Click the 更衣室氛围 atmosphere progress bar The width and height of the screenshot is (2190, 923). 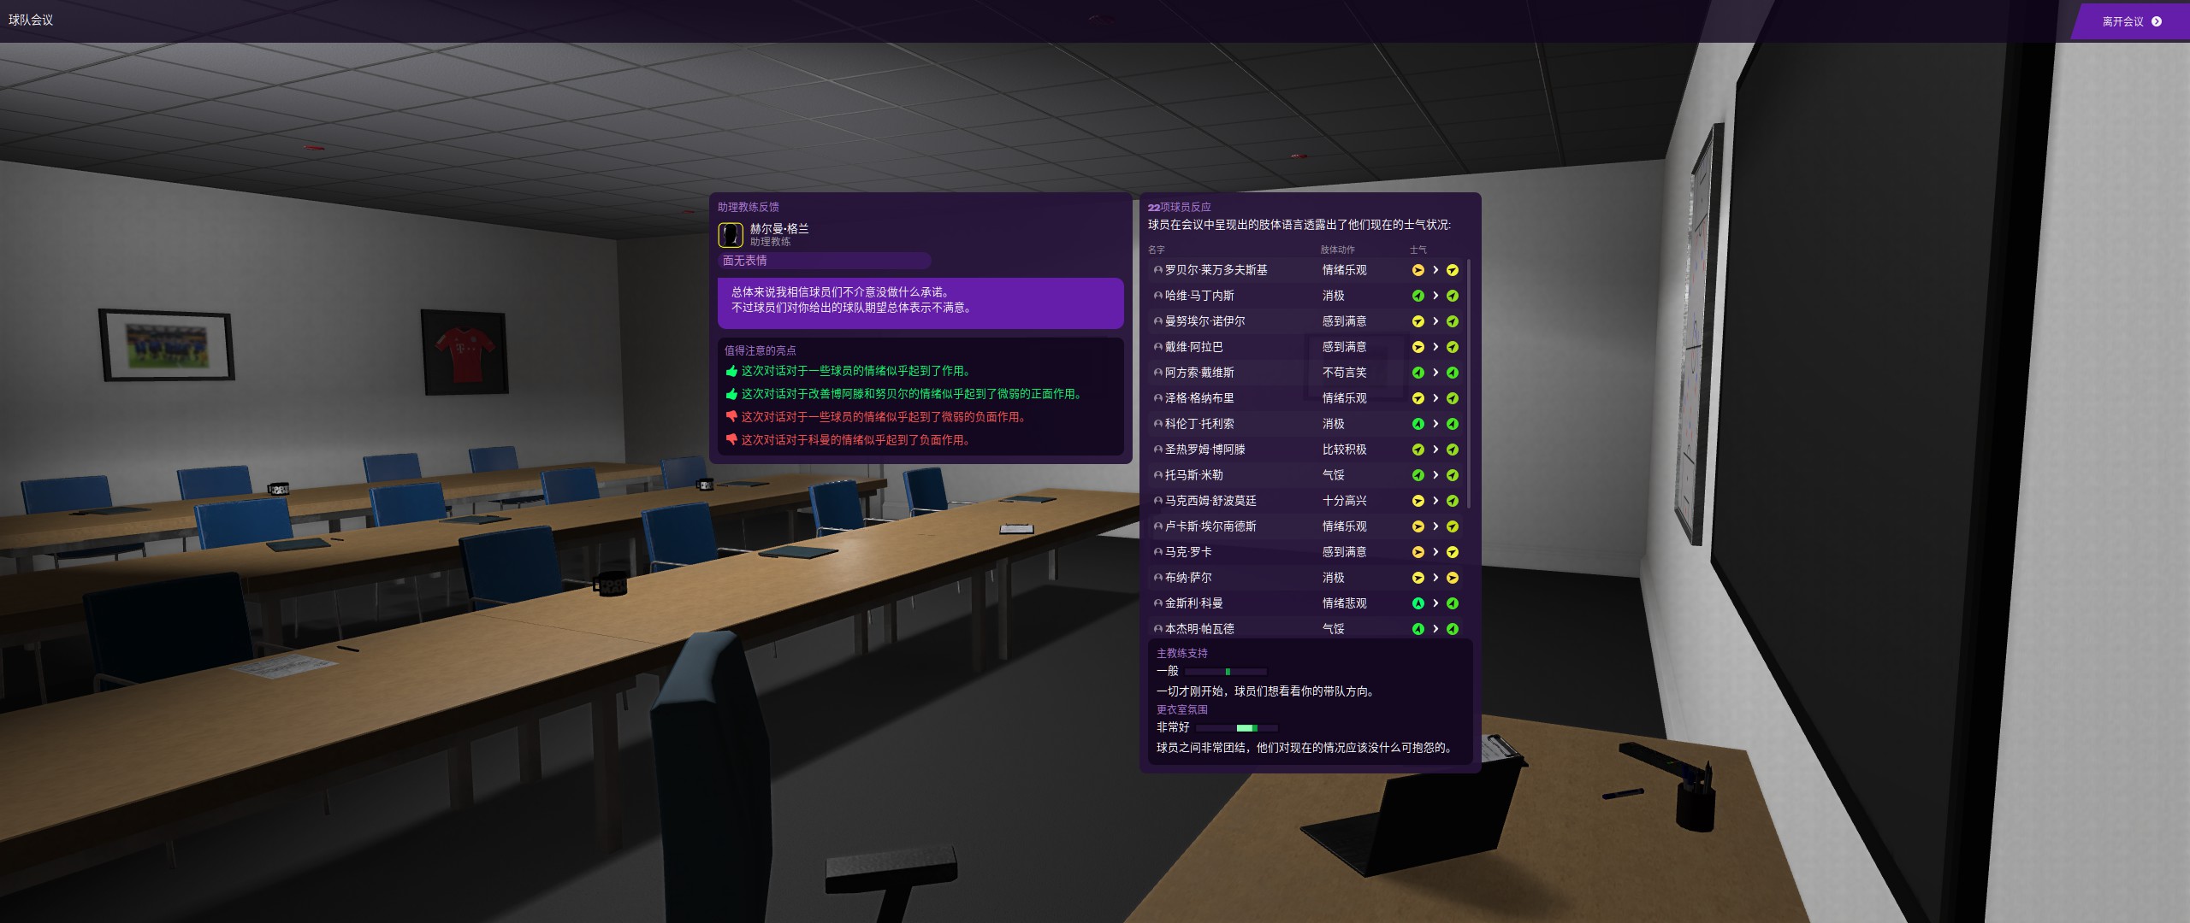tap(1237, 728)
